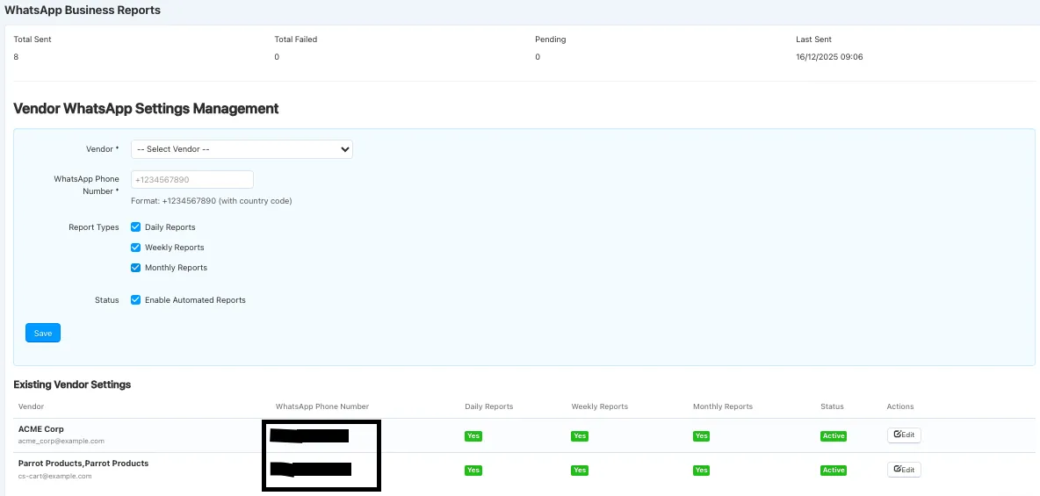Click Parrot Products Active status badge
This screenshot has height=496, width=1040.
coord(834,471)
